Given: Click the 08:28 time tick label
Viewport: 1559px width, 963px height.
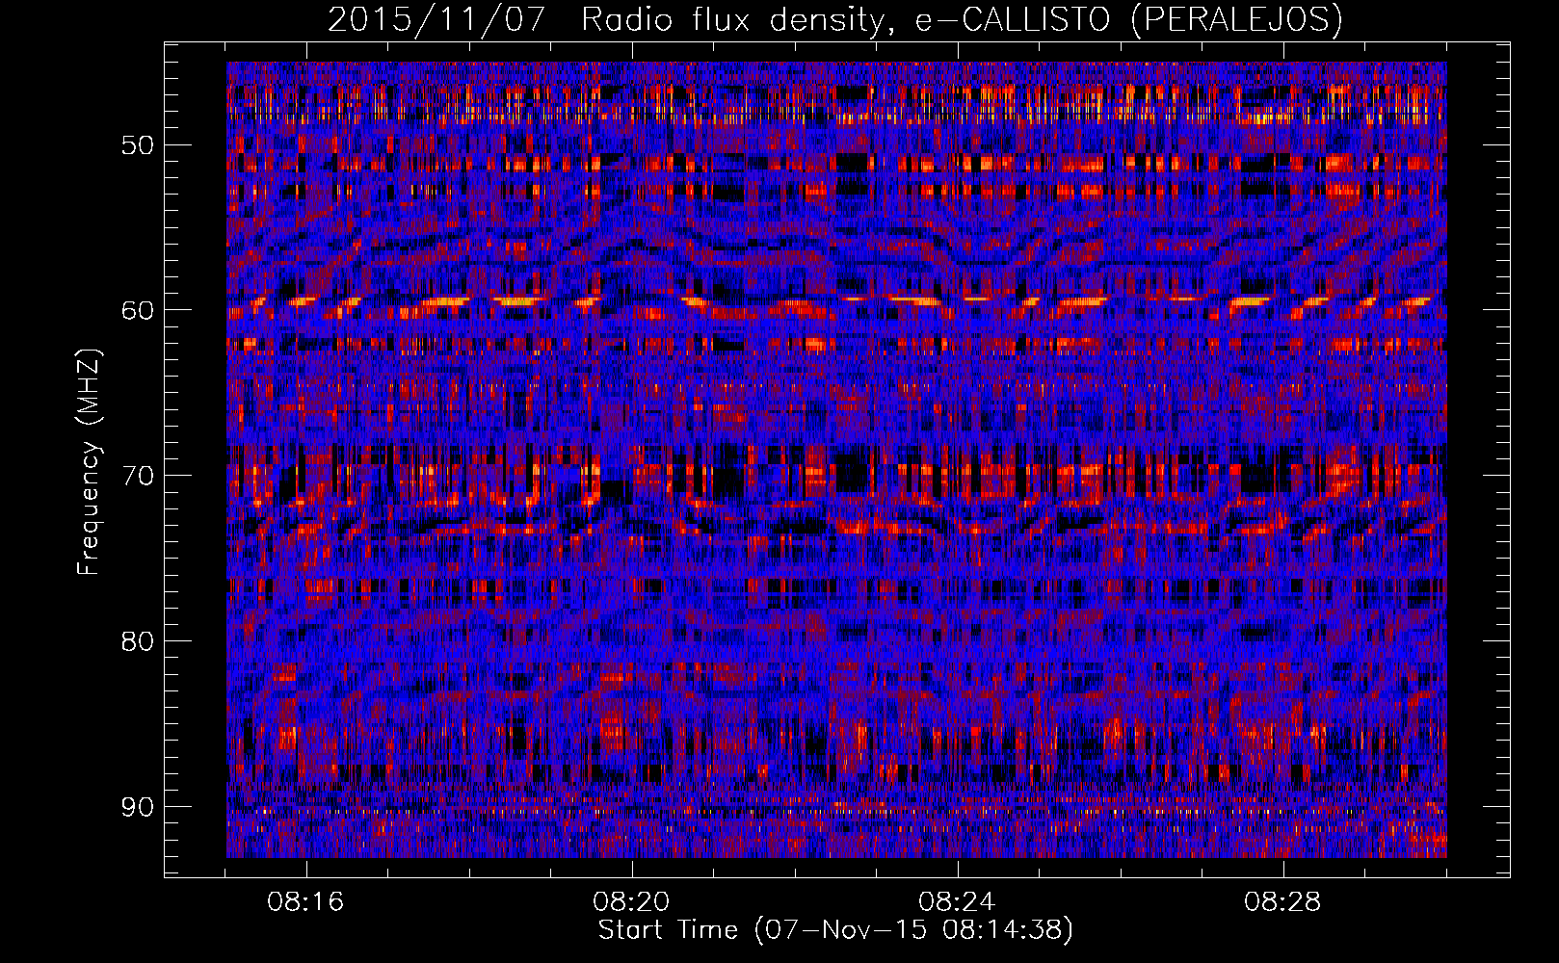Looking at the screenshot, I should [x=1282, y=902].
